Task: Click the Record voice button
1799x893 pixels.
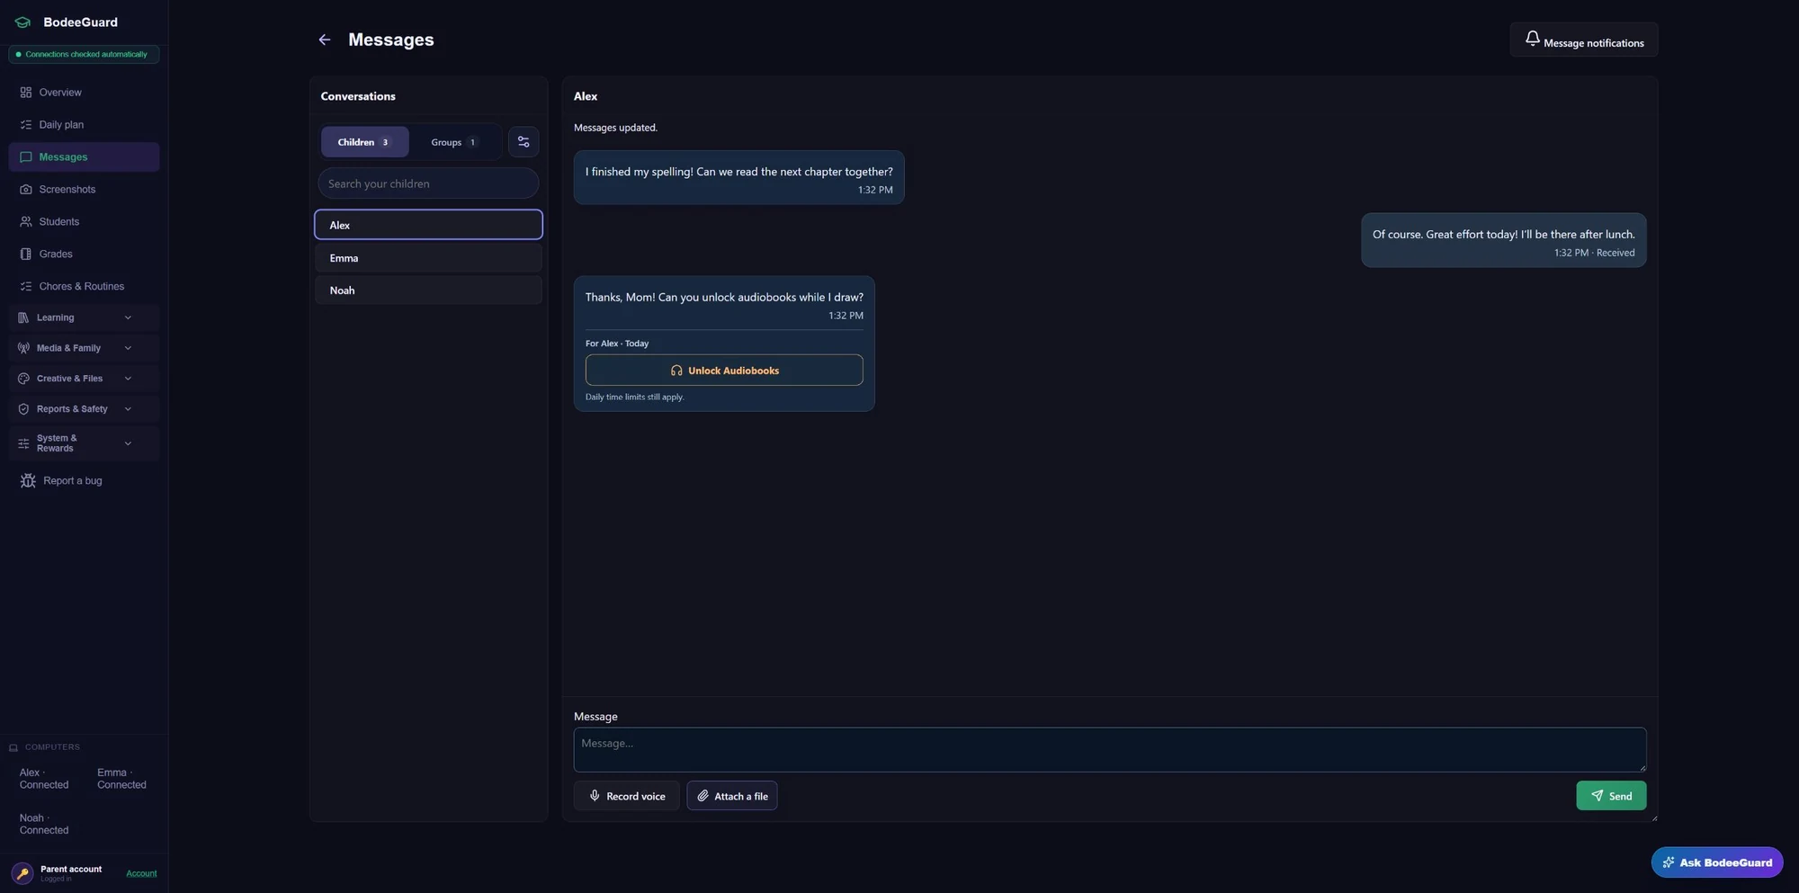Action: (627, 796)
